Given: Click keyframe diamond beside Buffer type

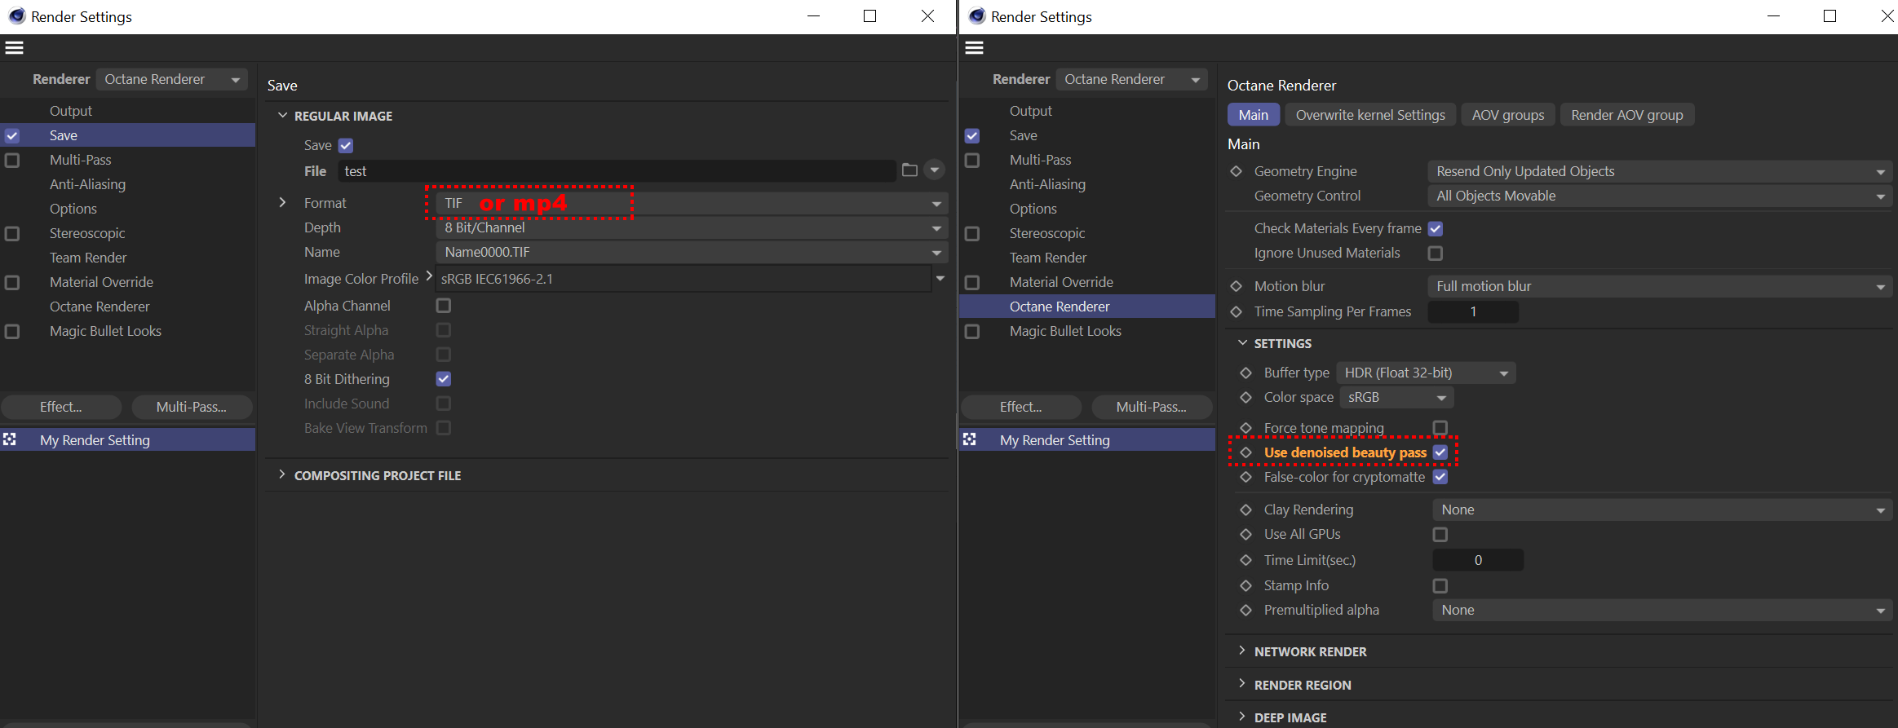Looking at the screenshot, I should (x=1245, y=373).
